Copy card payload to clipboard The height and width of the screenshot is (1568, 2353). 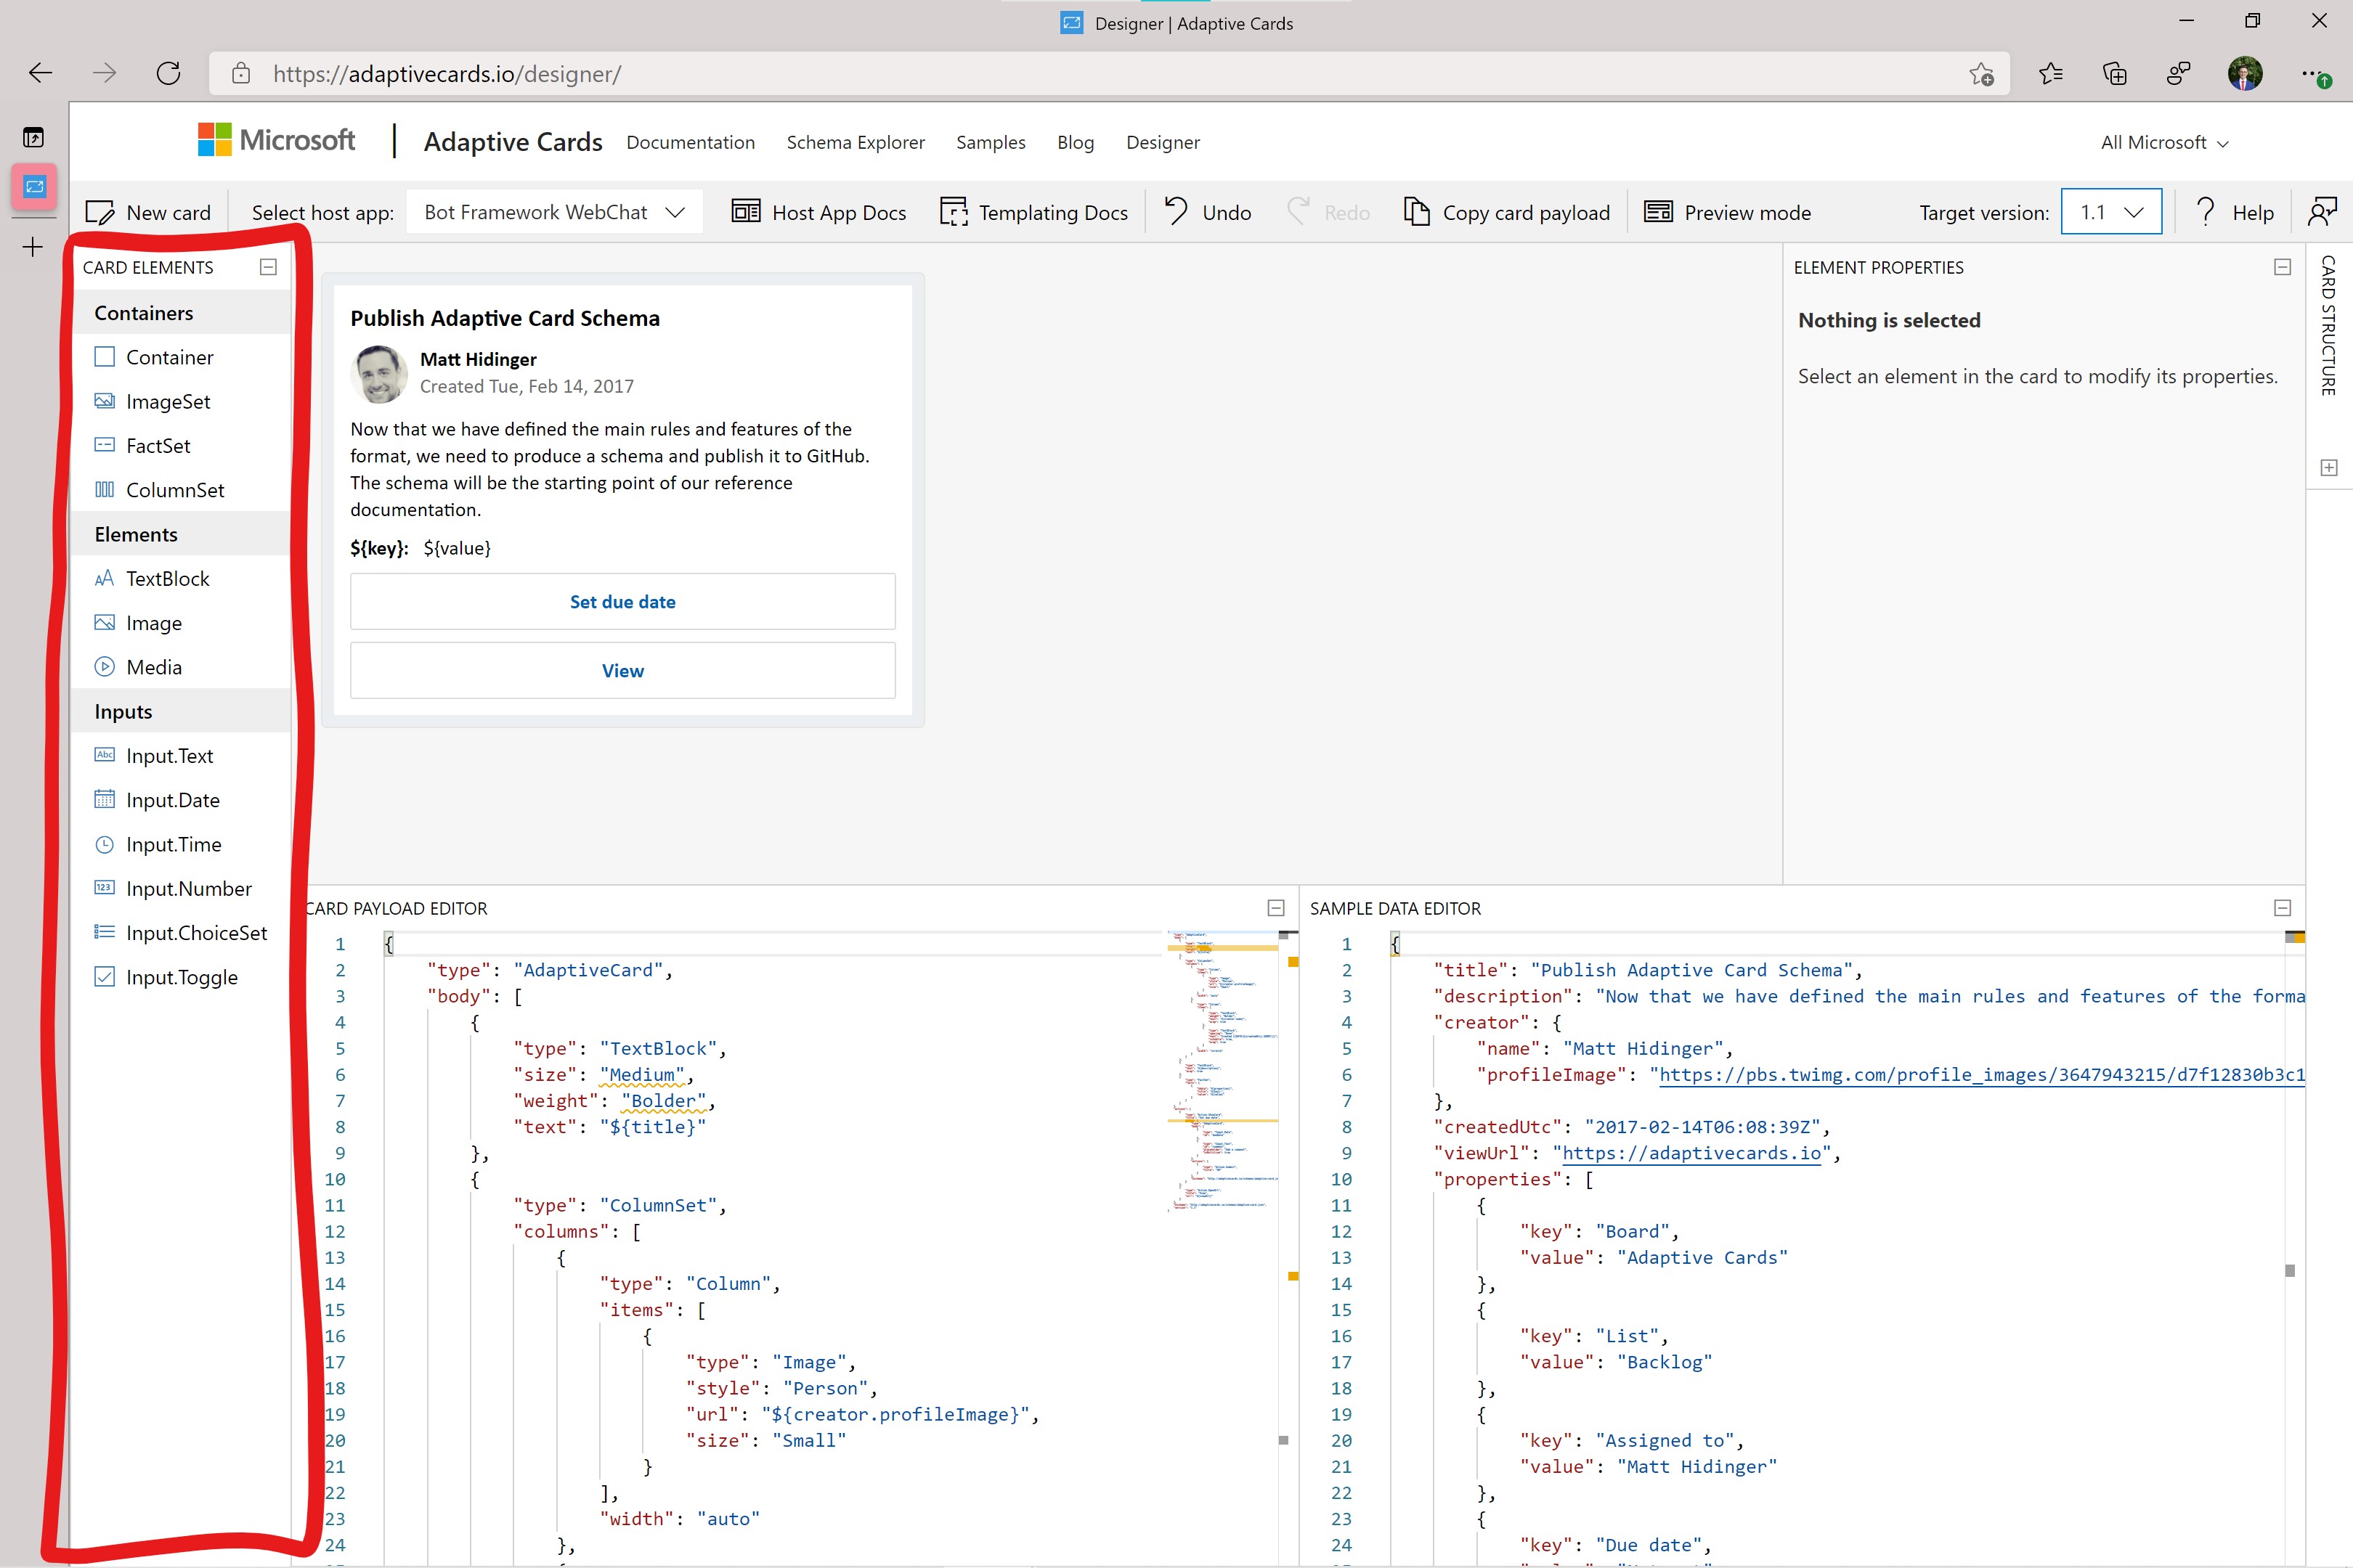(1507, 212)
